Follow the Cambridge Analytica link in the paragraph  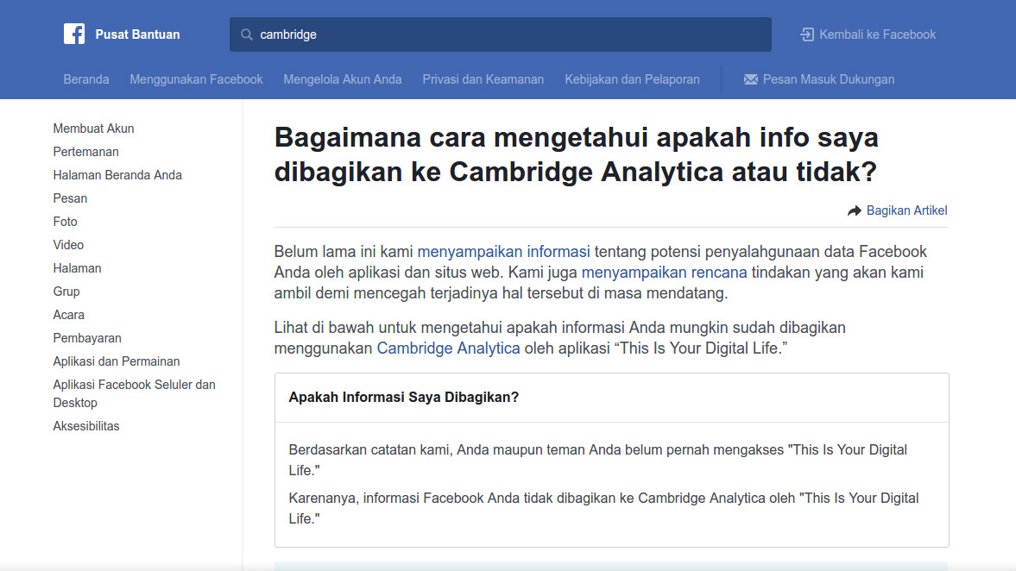(448, 348)
